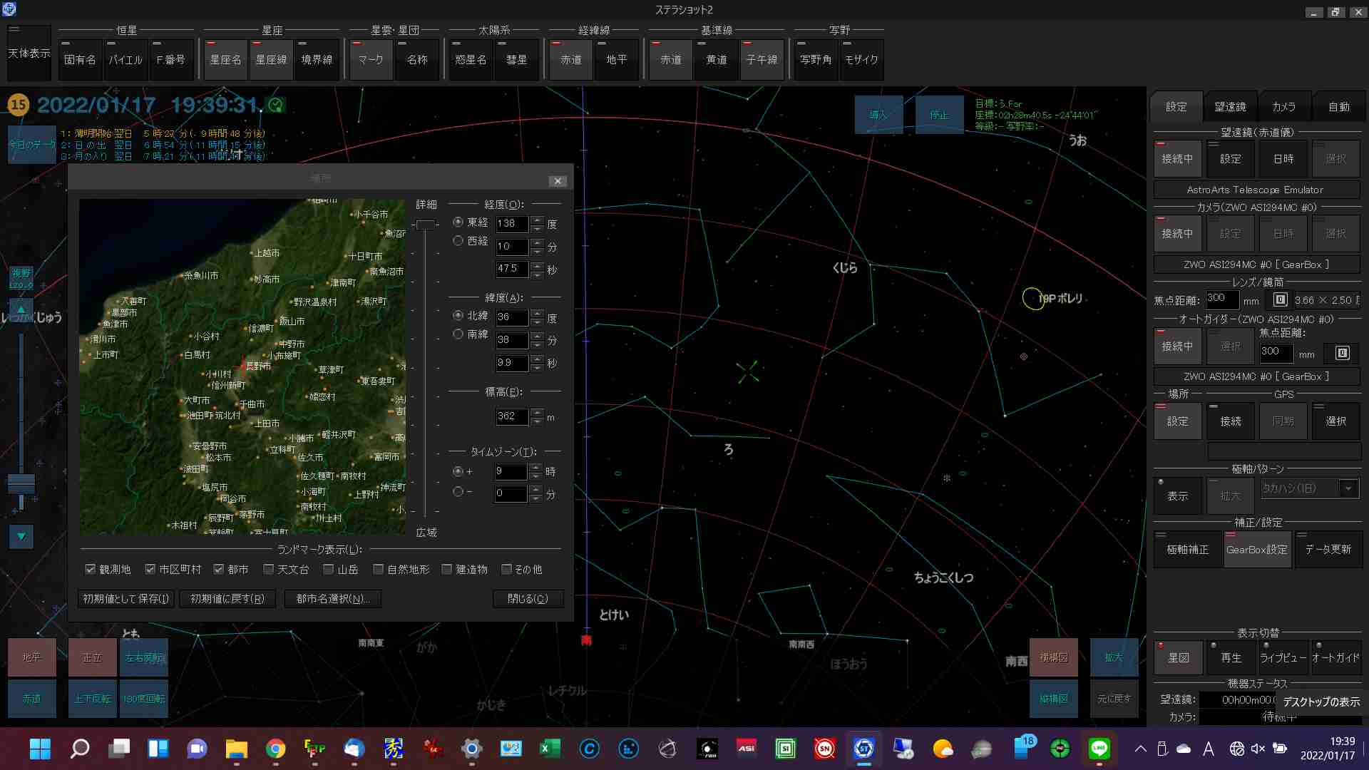Switch to the 設定 tab
Image resolution: width=1369 pixels, height=770 pixels.
[x=1176, y=107]
